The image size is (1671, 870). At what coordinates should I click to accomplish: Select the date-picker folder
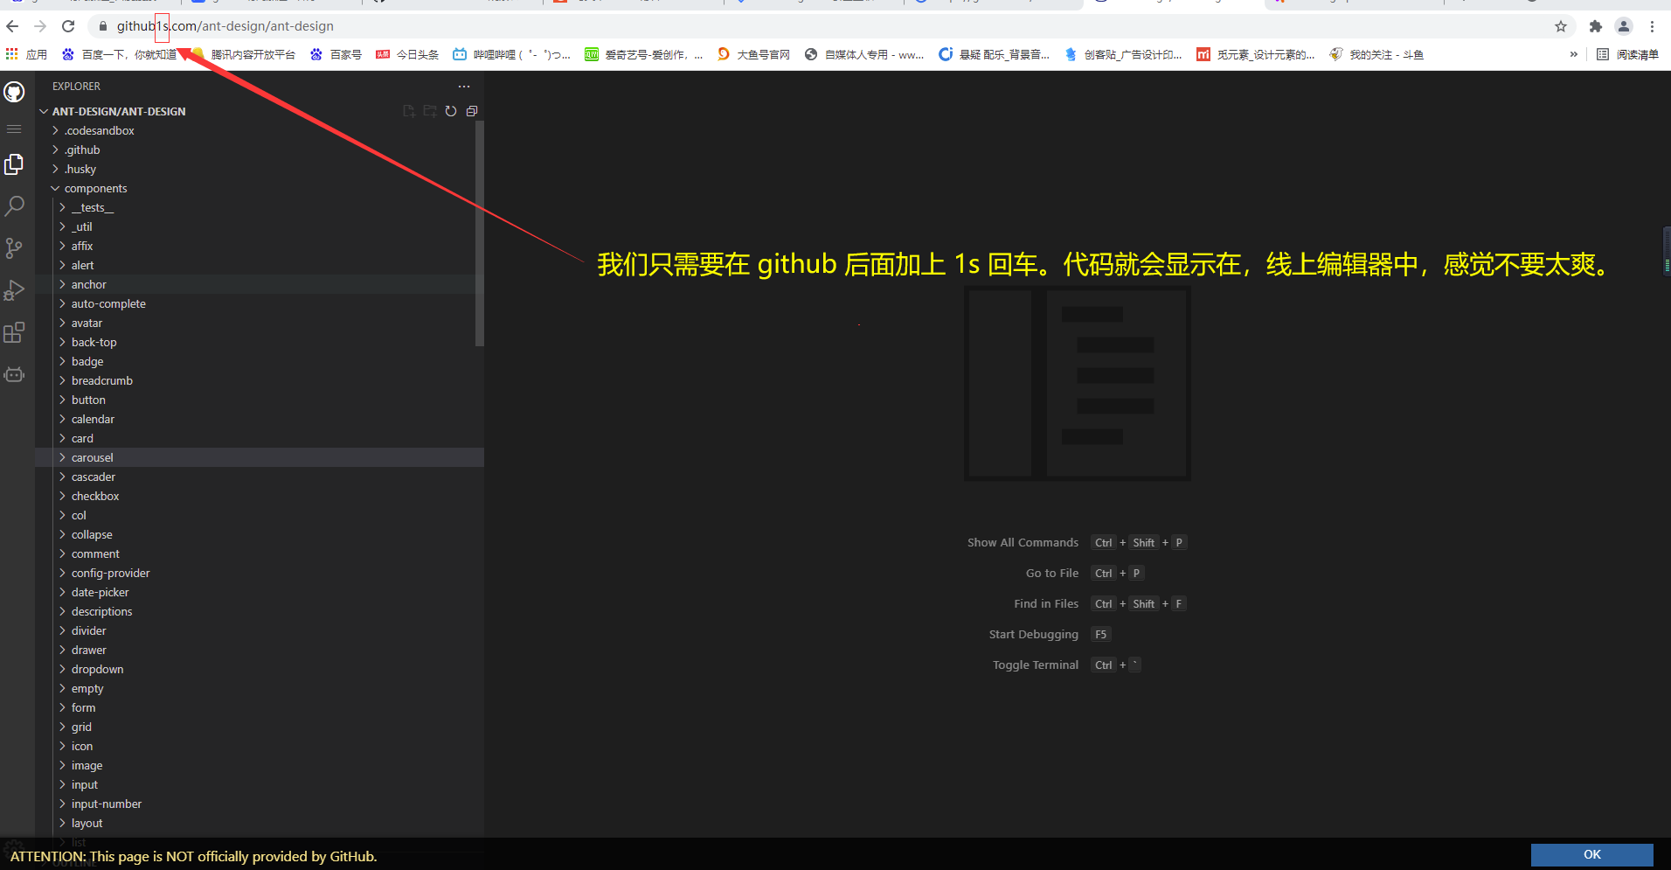(x=260, y=592)
